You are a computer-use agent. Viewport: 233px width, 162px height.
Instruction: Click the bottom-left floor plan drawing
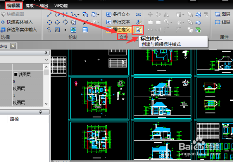[97, 139]
